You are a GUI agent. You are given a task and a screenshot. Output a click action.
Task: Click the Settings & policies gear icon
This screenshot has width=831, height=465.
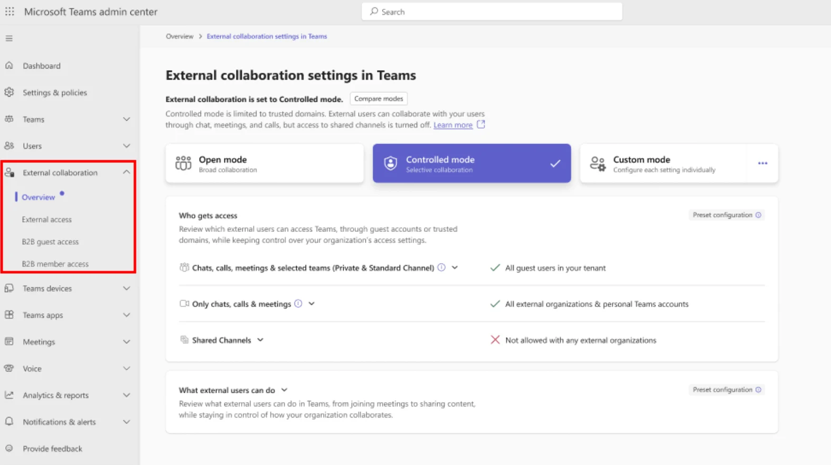[x=9, y=92]
